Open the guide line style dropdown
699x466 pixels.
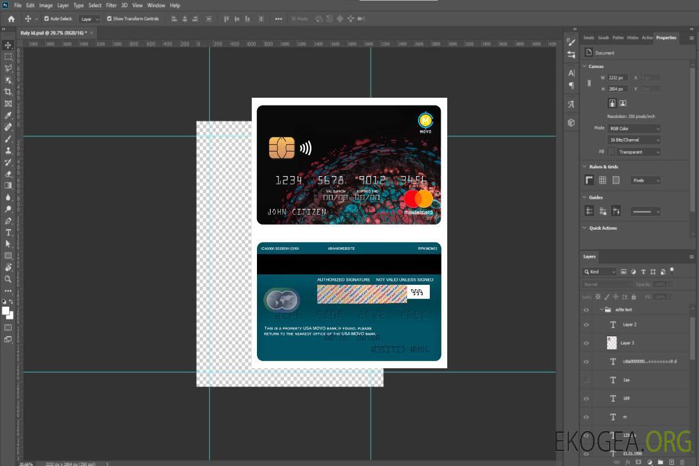click(x=645, y=212)
